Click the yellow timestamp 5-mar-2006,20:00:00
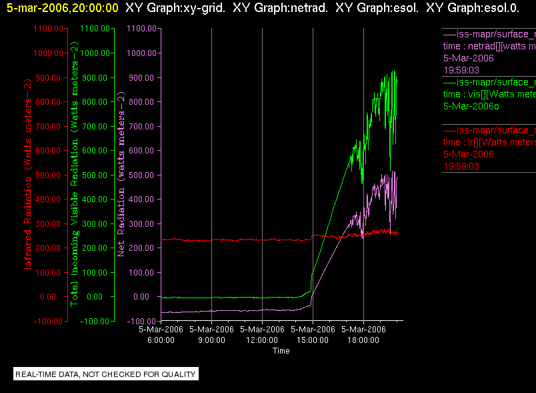 (63, 8)
